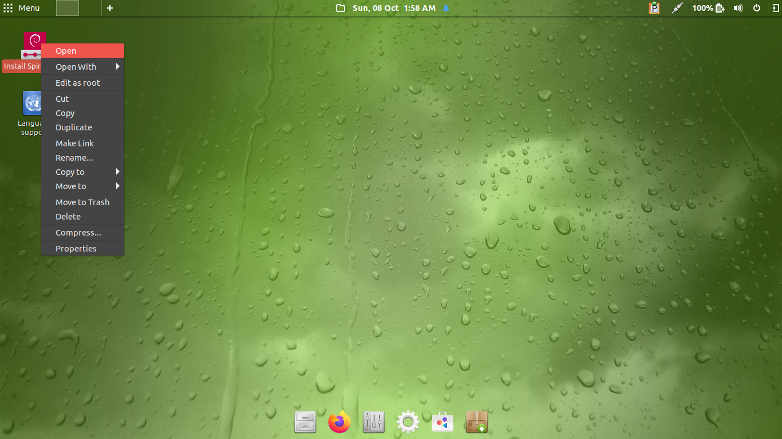The image size is (782, 439).
Task: Choose Edit as root
Action: point(82,83)
